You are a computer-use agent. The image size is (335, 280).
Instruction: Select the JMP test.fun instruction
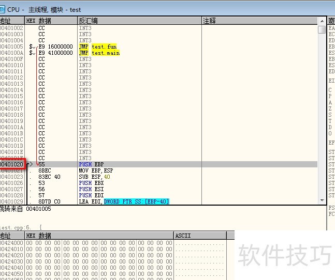(x=98, y=46)
